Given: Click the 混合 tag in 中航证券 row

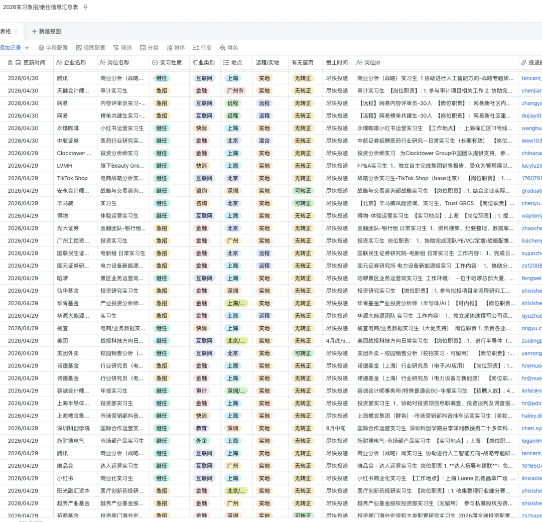Looking at the screenshot, I should (264, 141).
